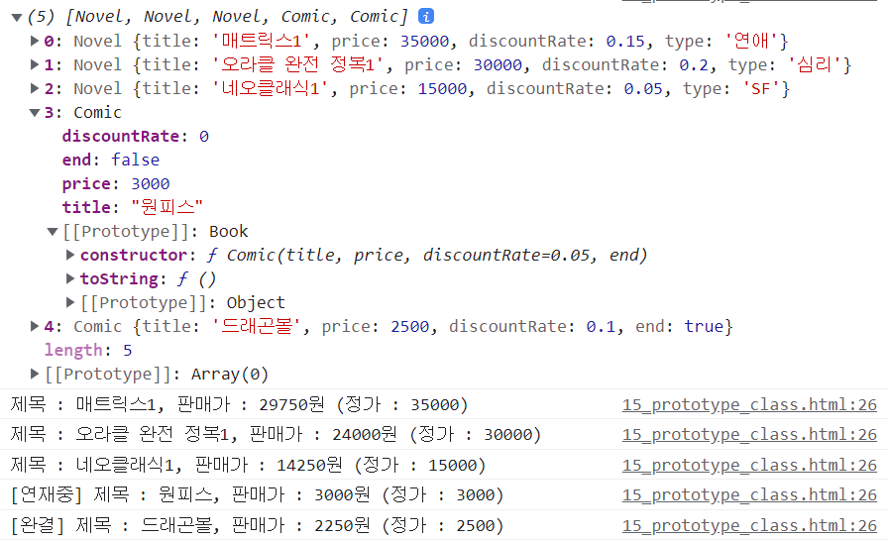The image size is (888, 541).
Task: Expand array item 0 Novel 매트릭스1
Action: [35, 41]
